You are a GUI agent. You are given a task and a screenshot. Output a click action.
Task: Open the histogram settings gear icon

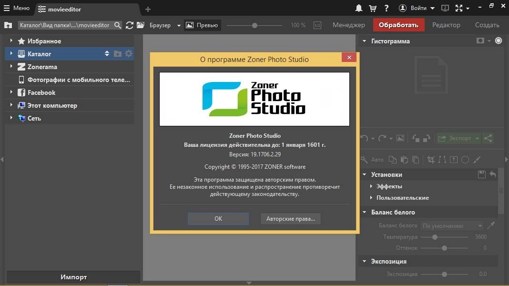[499, 41]
